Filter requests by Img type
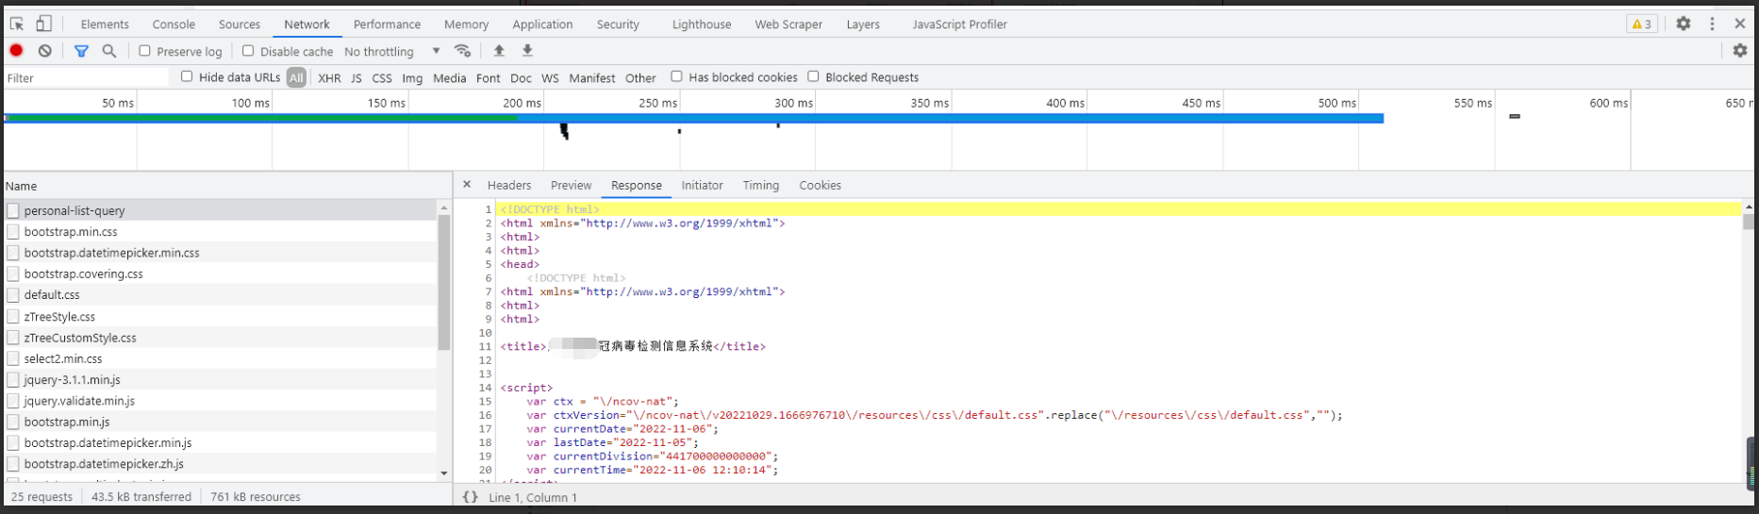Viewport: 1759px width, 514px height. pos(412,78)
